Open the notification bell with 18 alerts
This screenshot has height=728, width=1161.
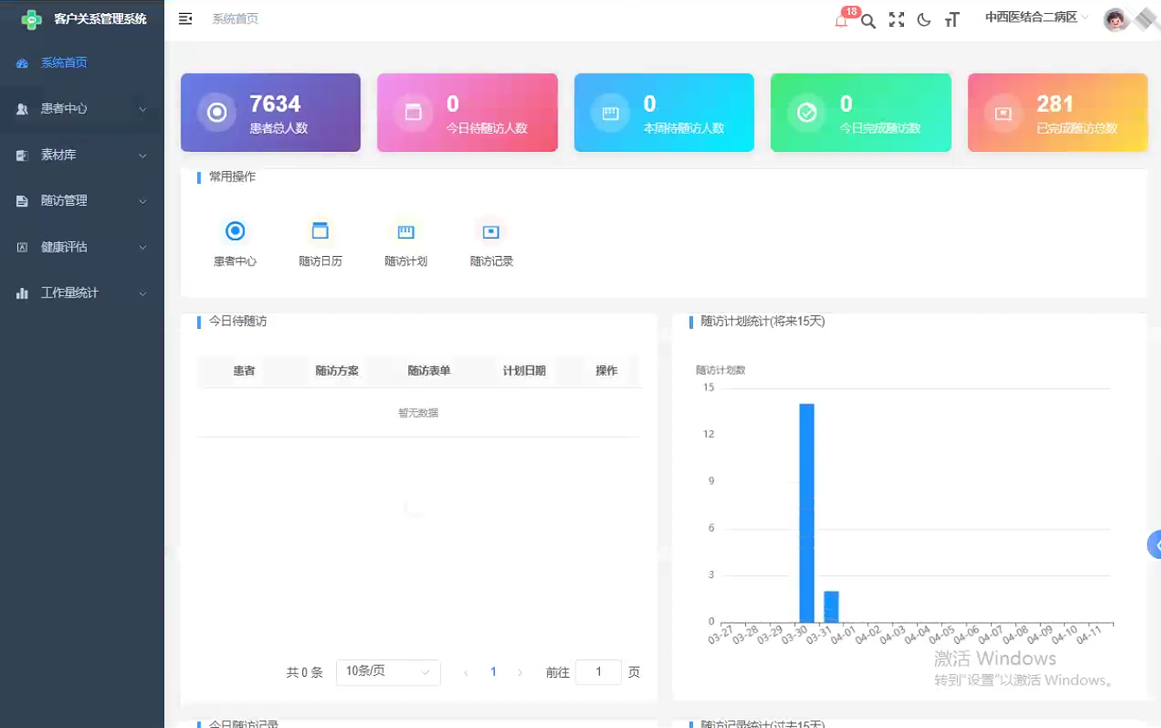click(x=840, y=19)
